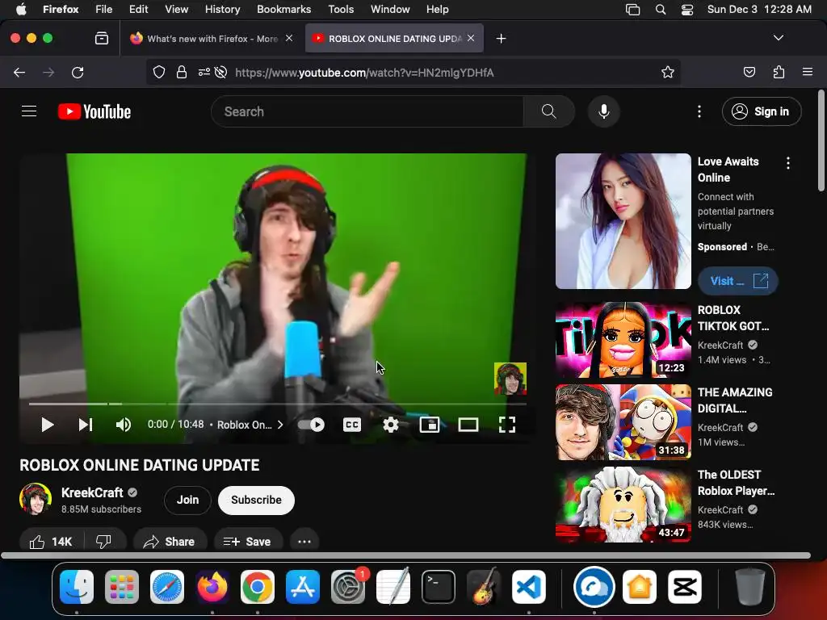The height and width of the screenshot is (620, 827).
Task: Click the autoplay blocked icon in address bar
Action: 221,72
